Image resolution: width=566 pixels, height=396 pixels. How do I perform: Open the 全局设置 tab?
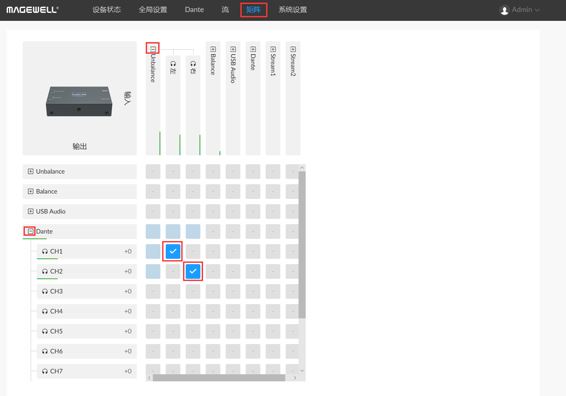pyautogui.click(x=153, y=10)
